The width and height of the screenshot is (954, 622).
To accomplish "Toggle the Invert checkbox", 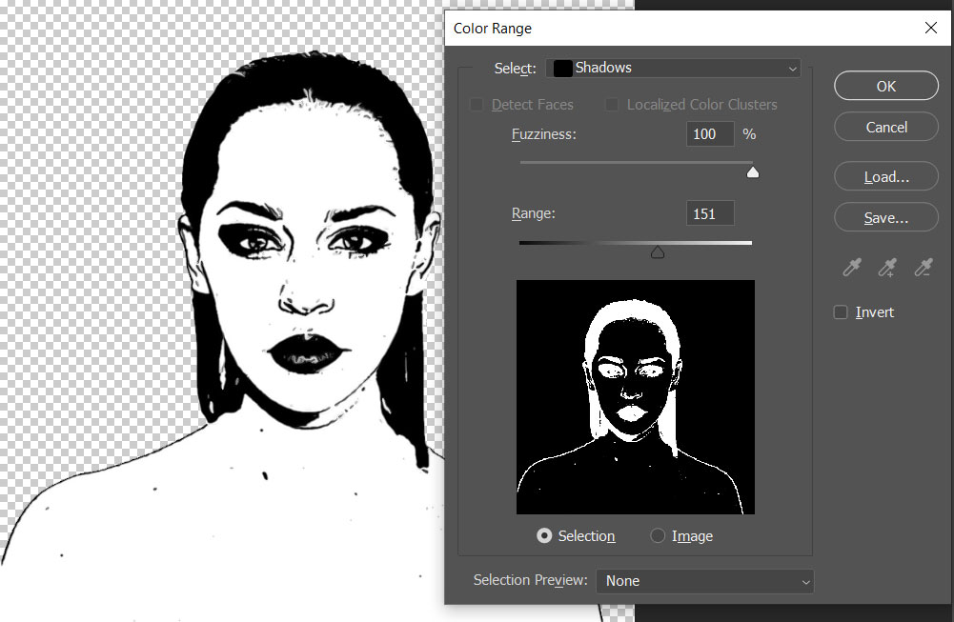I will pos(841,311).
